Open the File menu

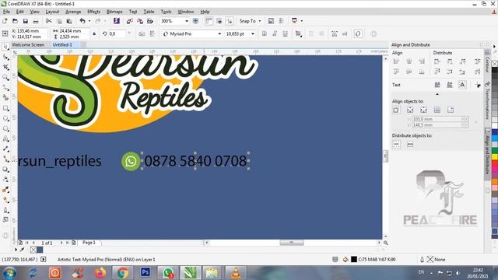(x=6, y=12)
